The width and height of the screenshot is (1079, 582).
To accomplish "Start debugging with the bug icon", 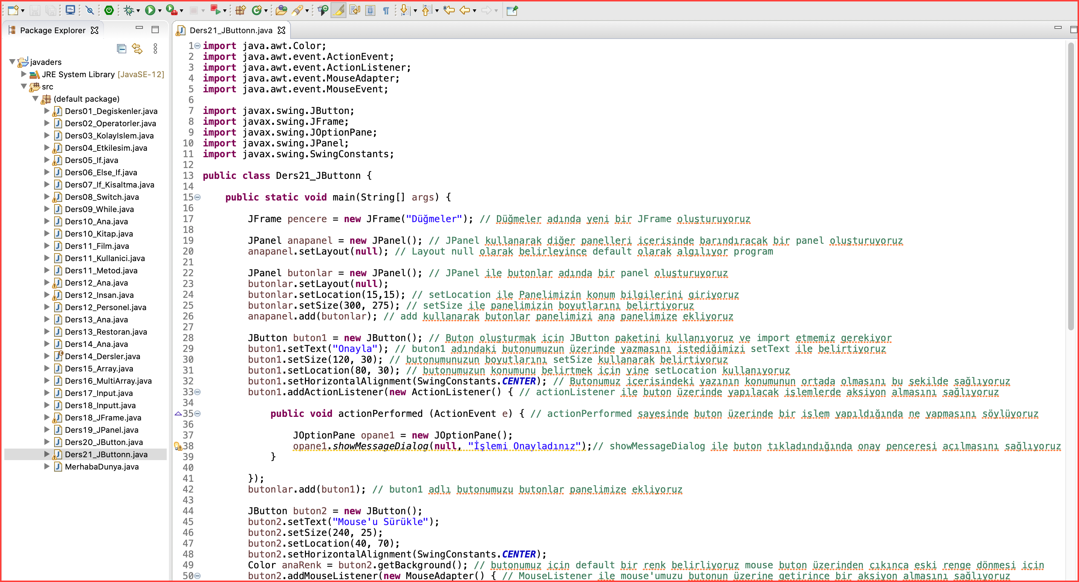I will 129,10.
